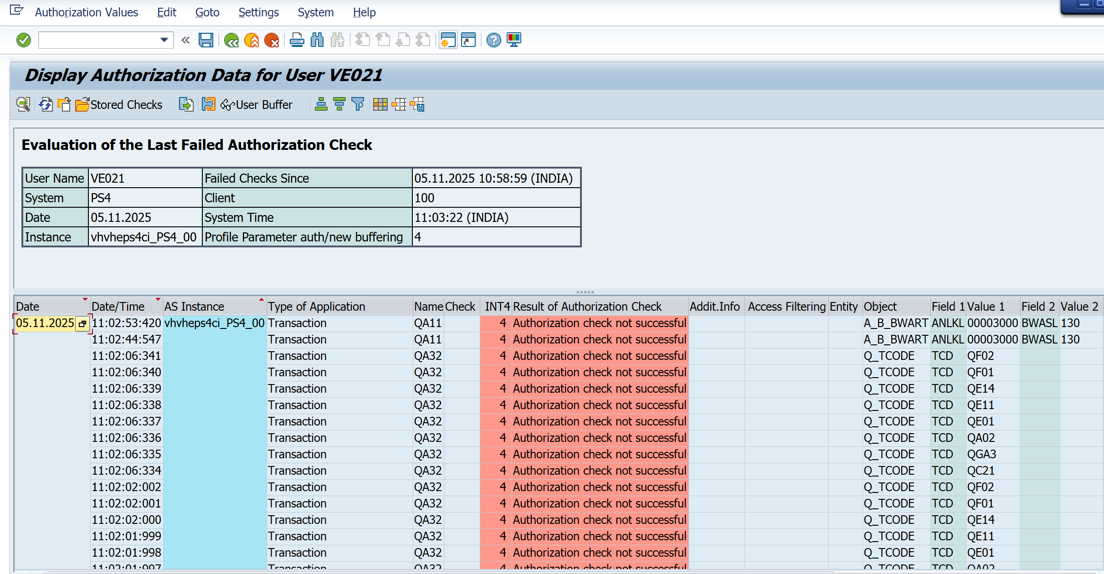
Task: Click the green Back arrow icon
Action: pyautogui.click(x=231, y=40)
